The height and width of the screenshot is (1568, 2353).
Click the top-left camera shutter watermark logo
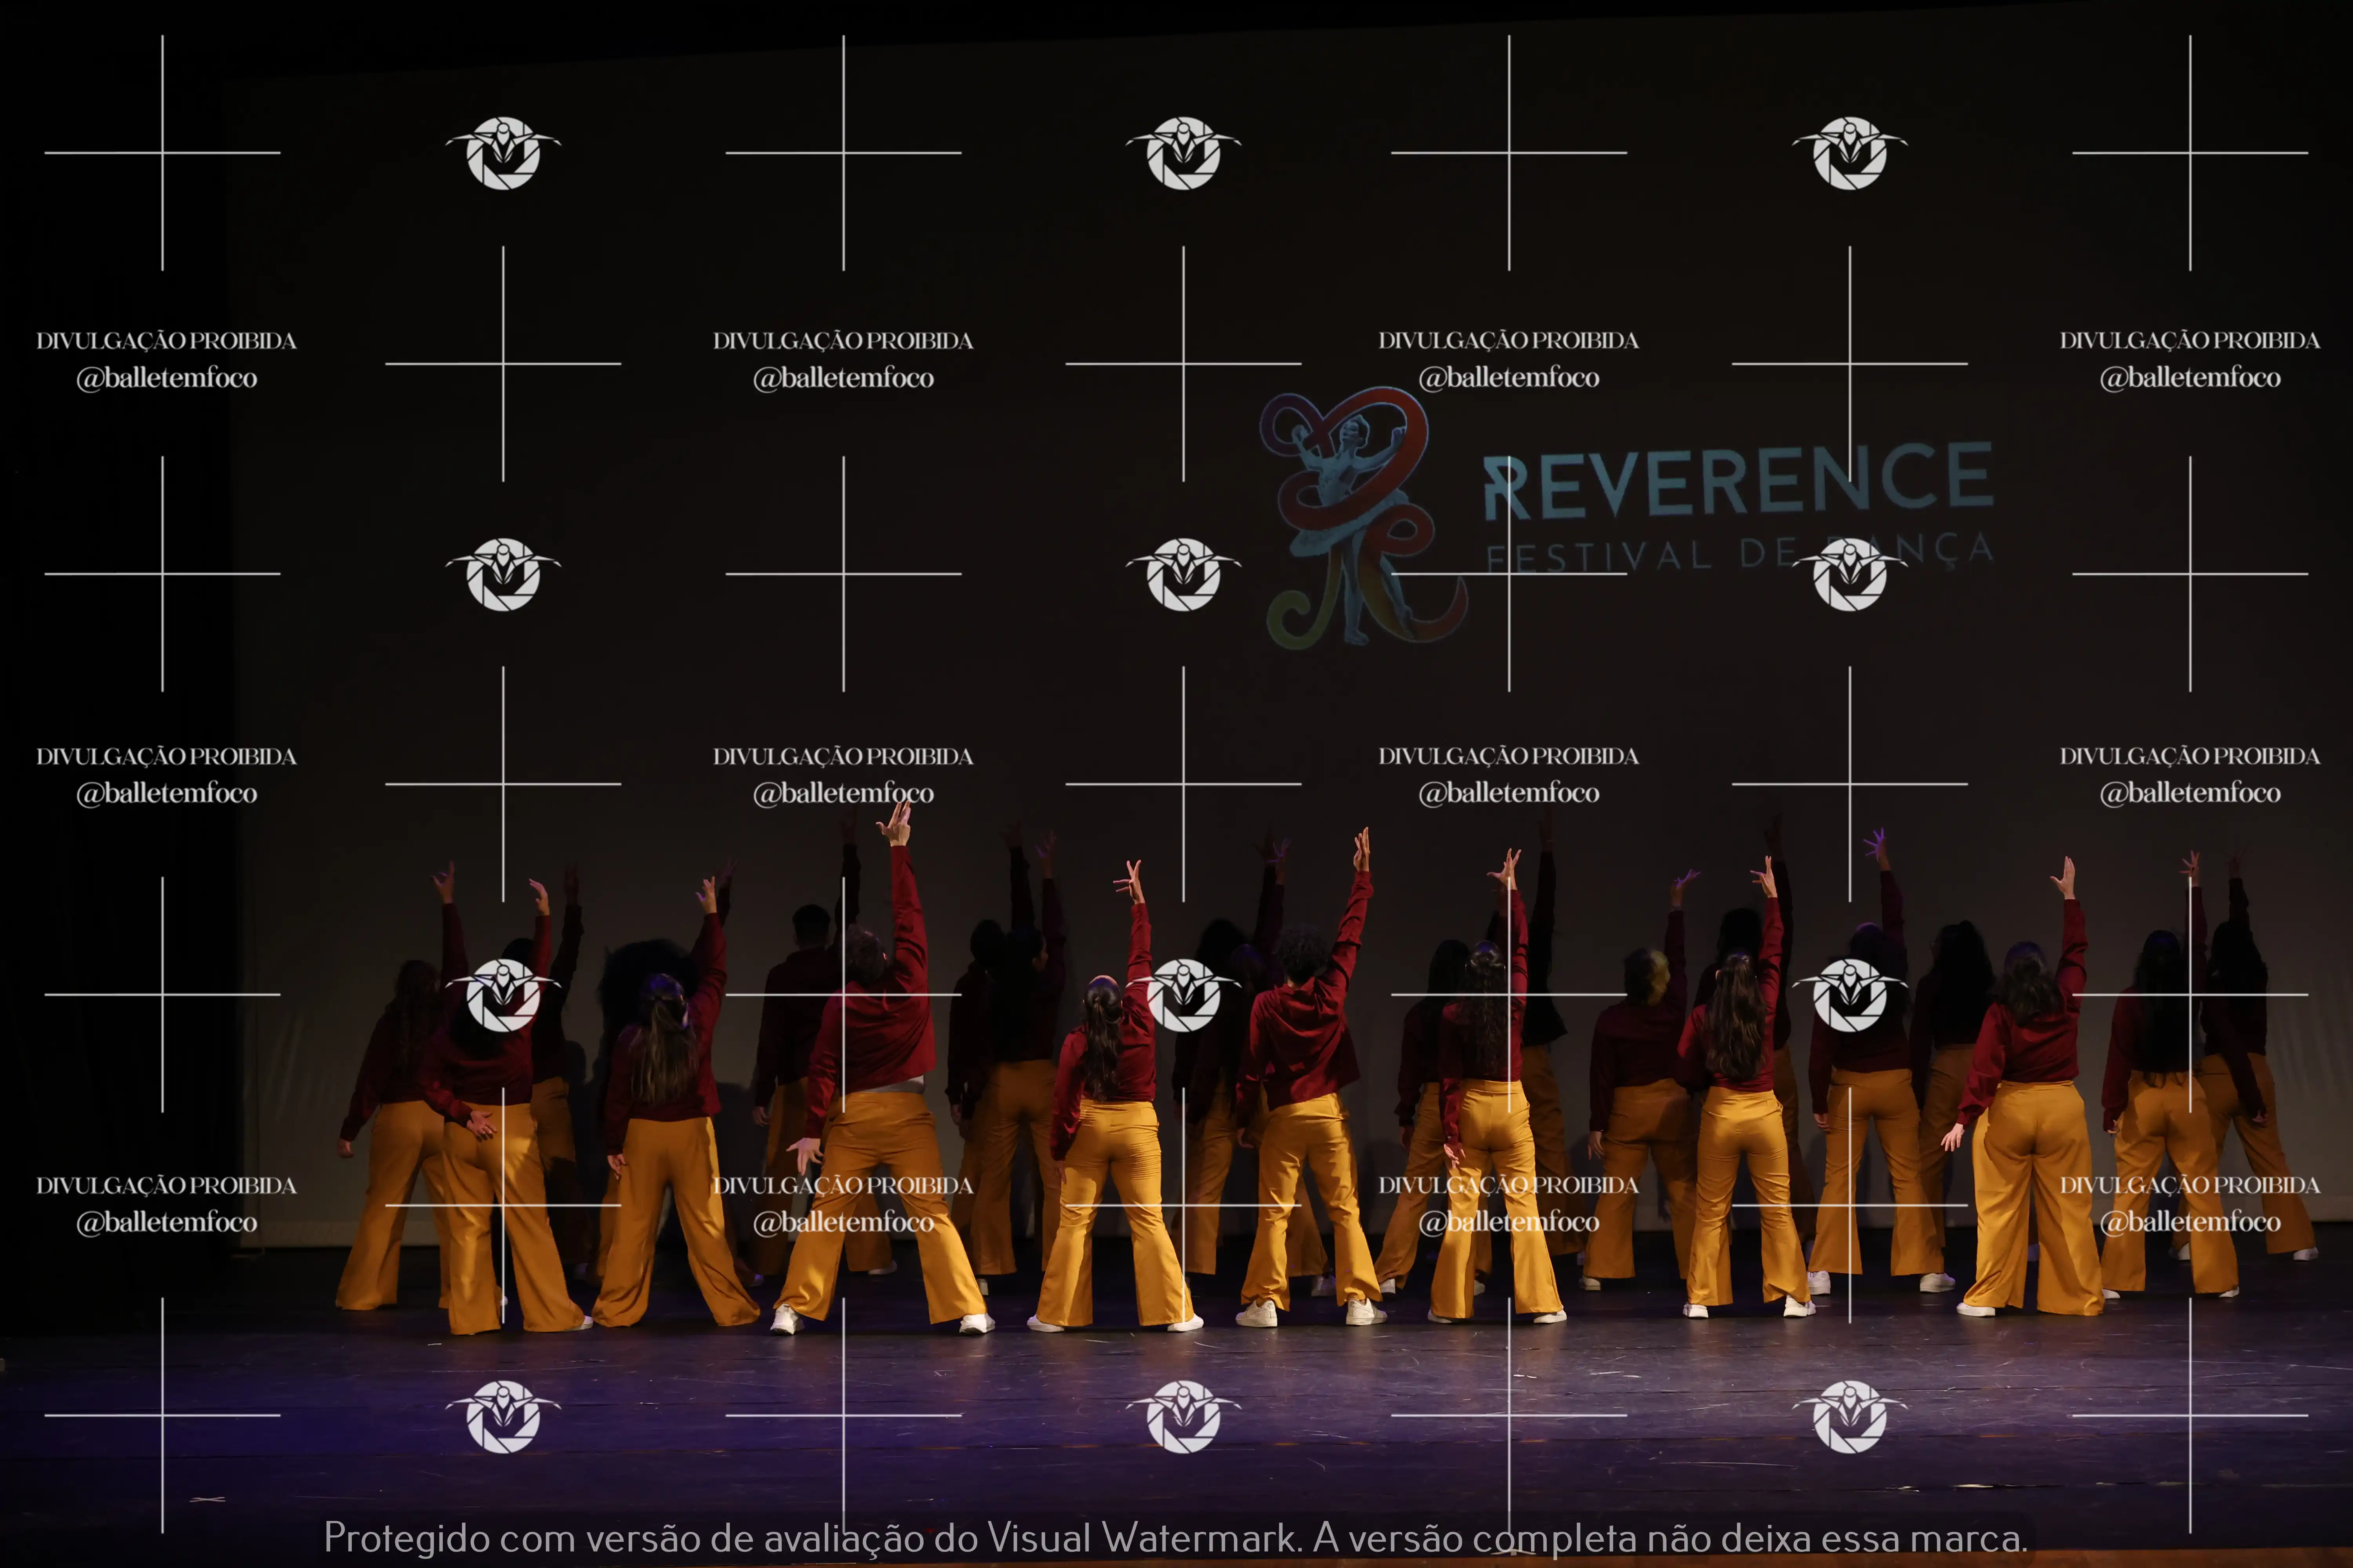click(503, 153)
